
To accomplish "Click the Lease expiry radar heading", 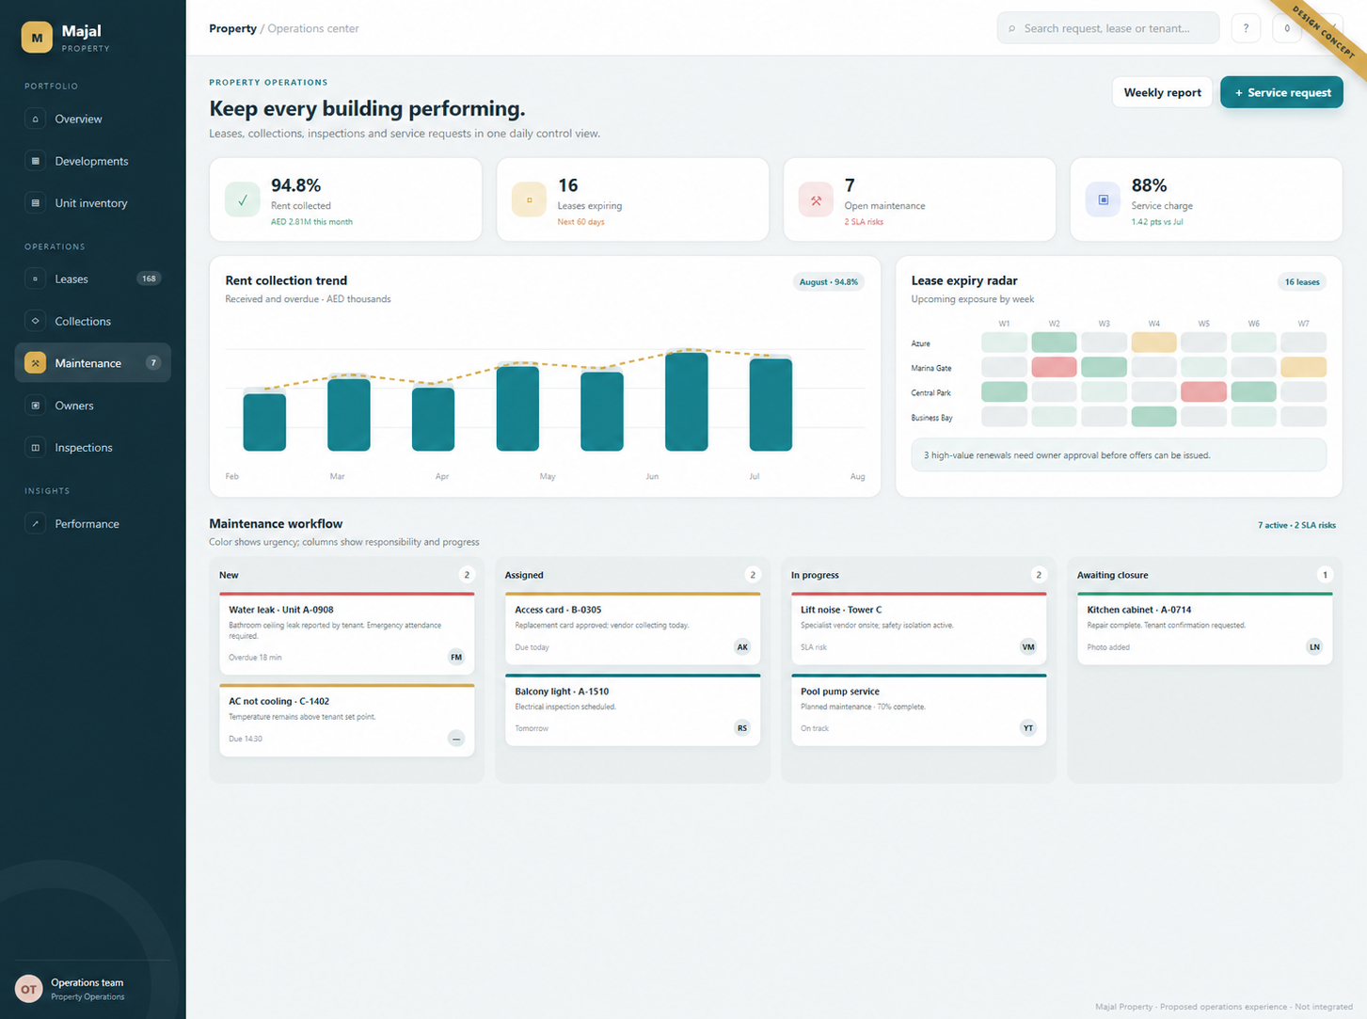I will point(964,280).
